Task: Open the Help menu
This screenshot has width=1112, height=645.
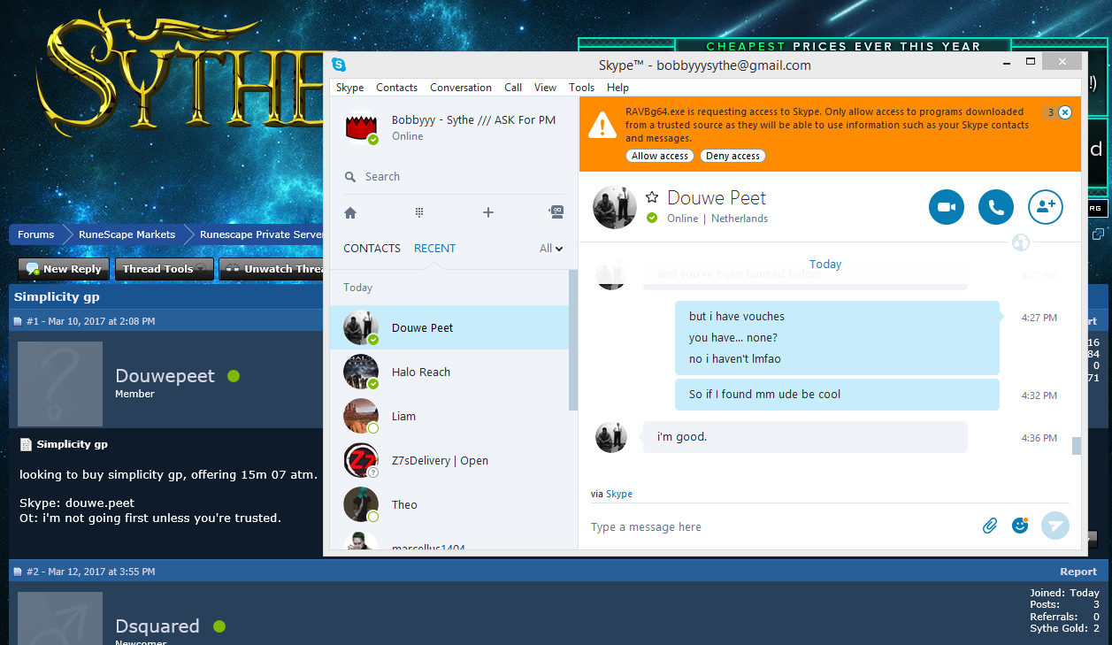Action: (x=617, y=88)
